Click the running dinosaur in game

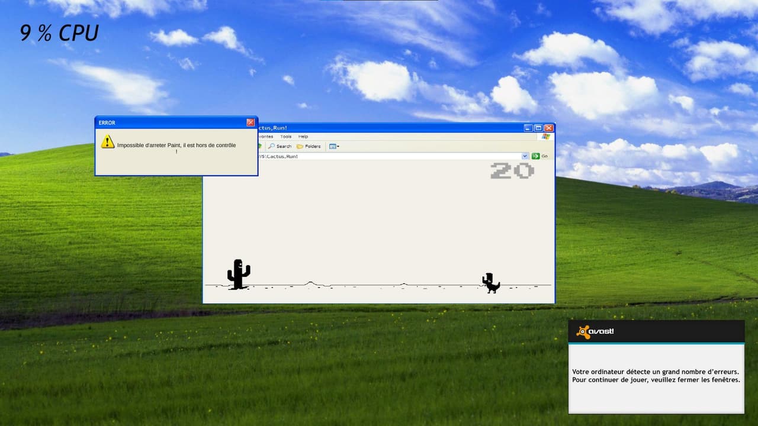pos(491,283)
